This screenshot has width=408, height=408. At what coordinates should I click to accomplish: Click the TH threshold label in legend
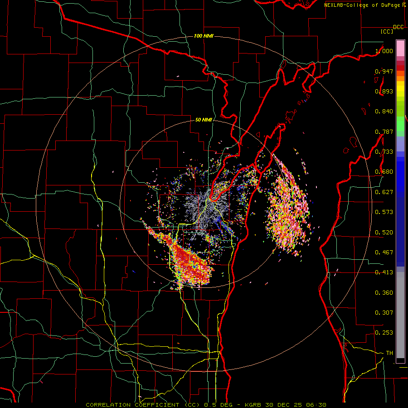pyautogui.click(x=389, y=353)
